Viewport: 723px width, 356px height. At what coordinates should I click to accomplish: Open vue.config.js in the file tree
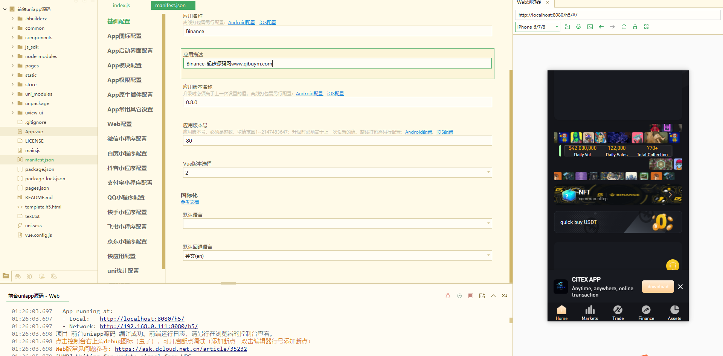[x=38, y=235]
